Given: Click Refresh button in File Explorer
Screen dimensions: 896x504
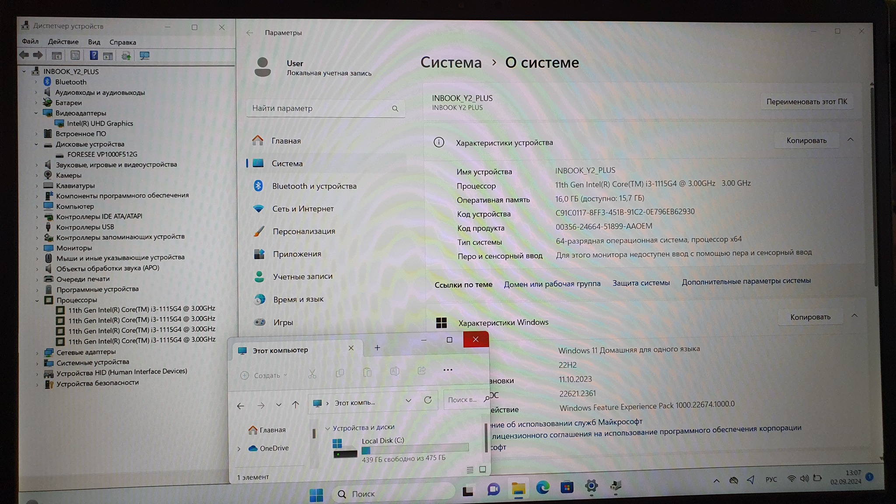Looking at the screenshot, I should 428,400.
